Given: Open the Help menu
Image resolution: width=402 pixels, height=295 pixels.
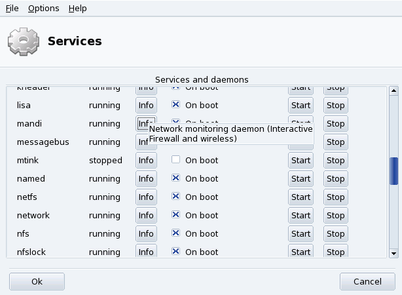Looking at the screenshot, I should point(77,9).
